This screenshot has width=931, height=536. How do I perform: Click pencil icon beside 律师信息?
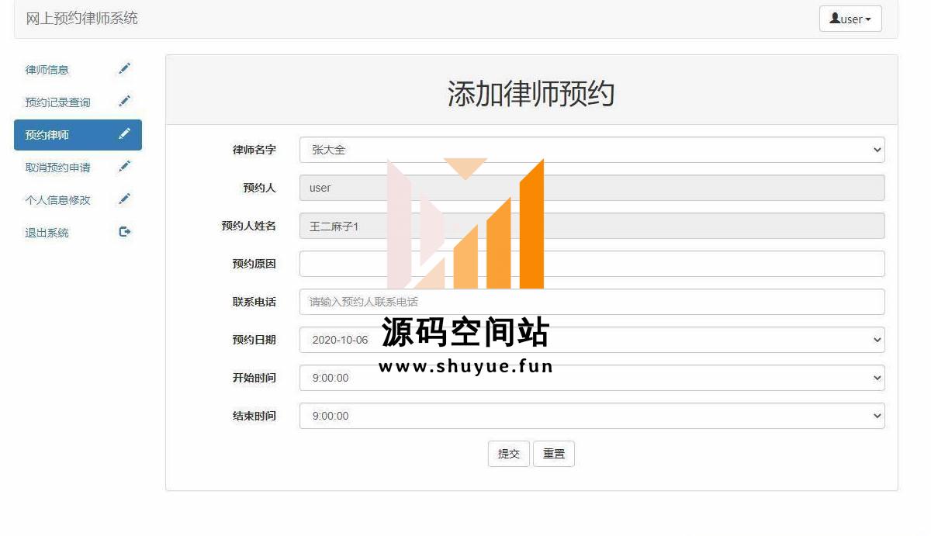coord(124,69)
